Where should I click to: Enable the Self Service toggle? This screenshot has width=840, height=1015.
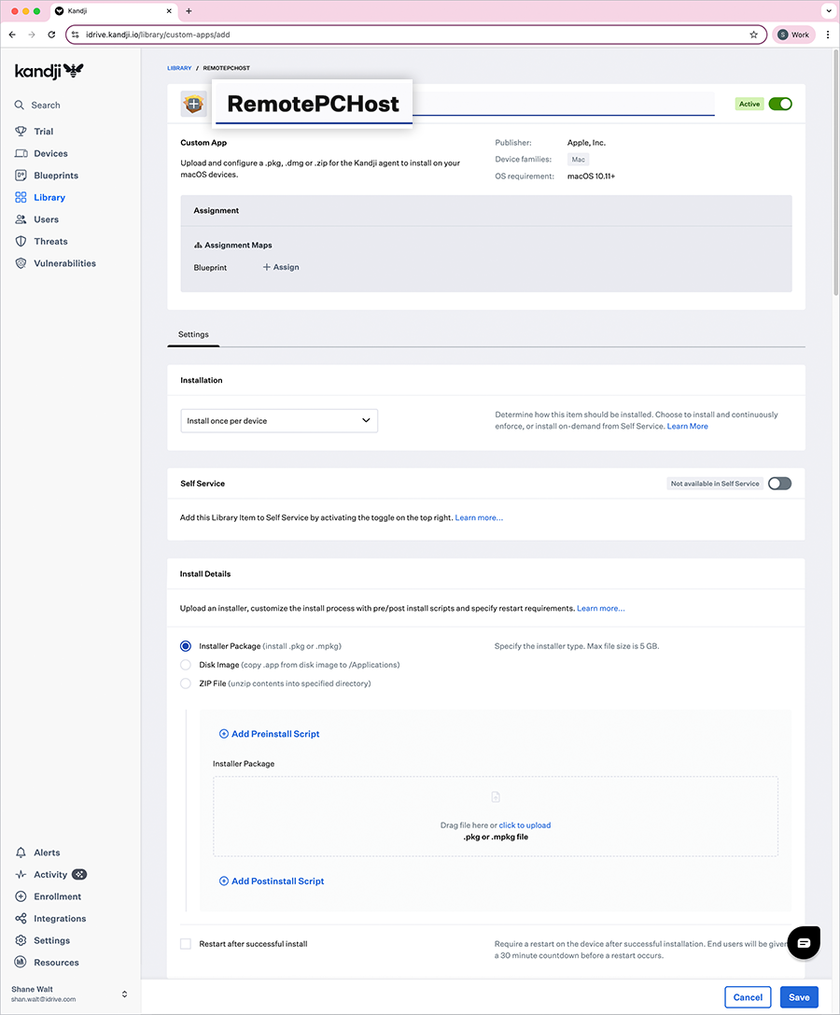click(x=779, y=484)
